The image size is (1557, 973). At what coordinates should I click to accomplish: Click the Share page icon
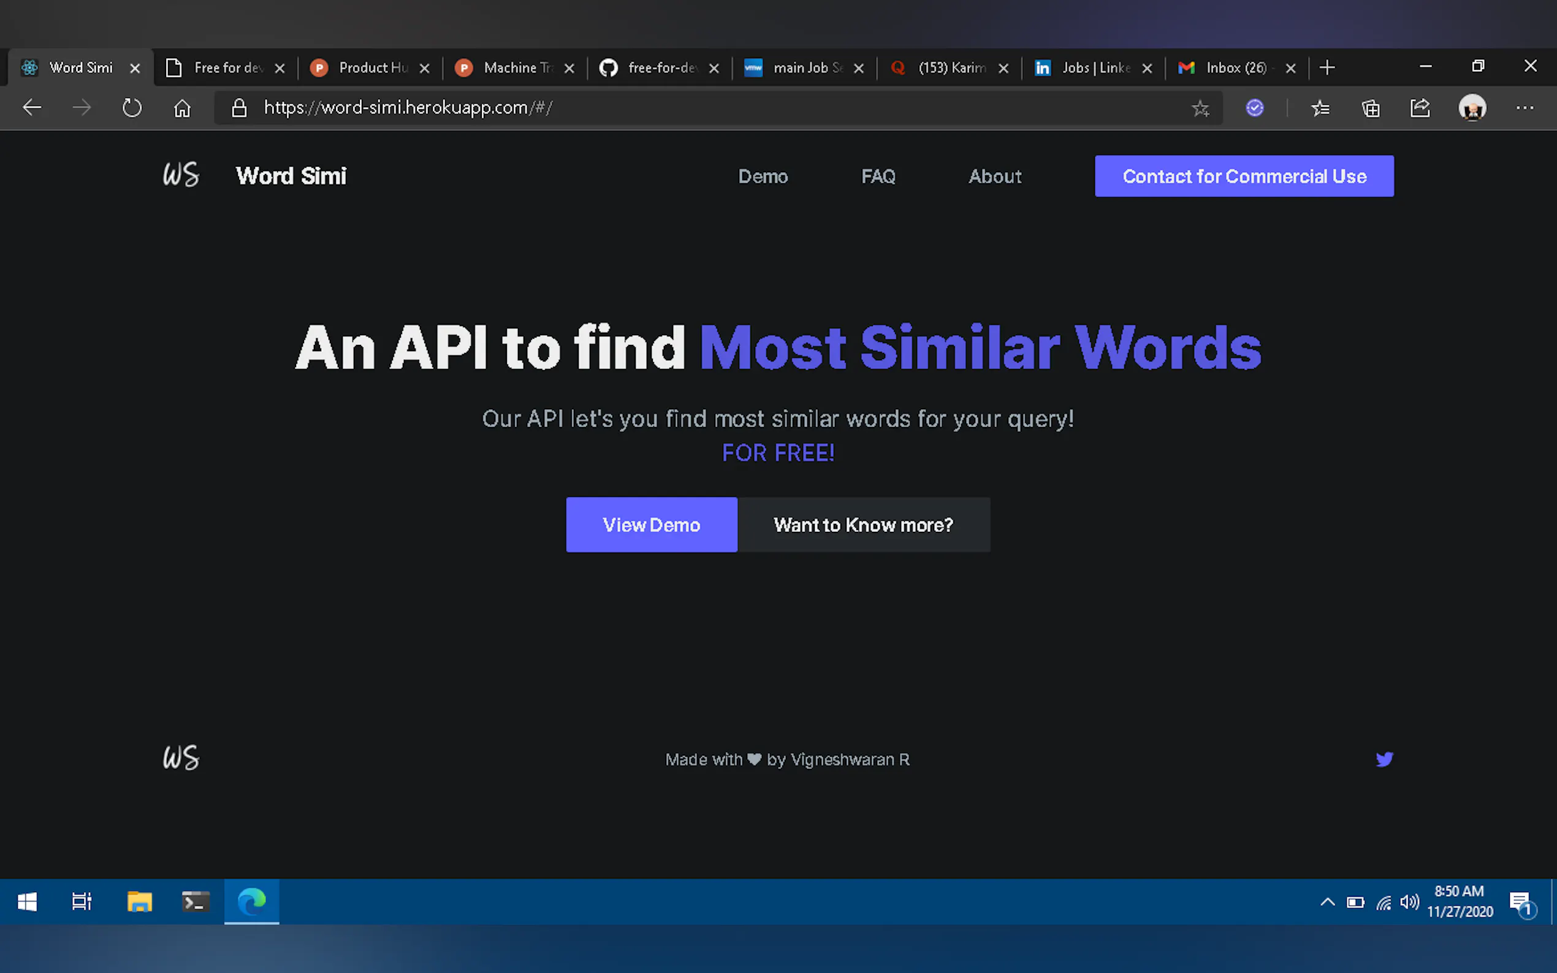(1420, 108)
